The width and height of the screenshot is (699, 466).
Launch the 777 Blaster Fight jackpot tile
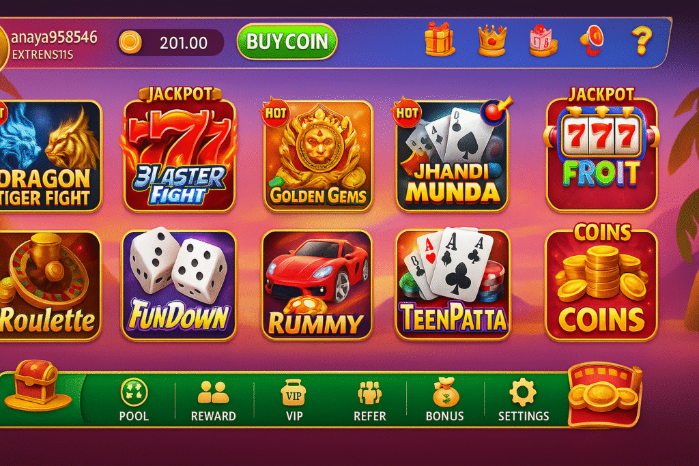180,150
